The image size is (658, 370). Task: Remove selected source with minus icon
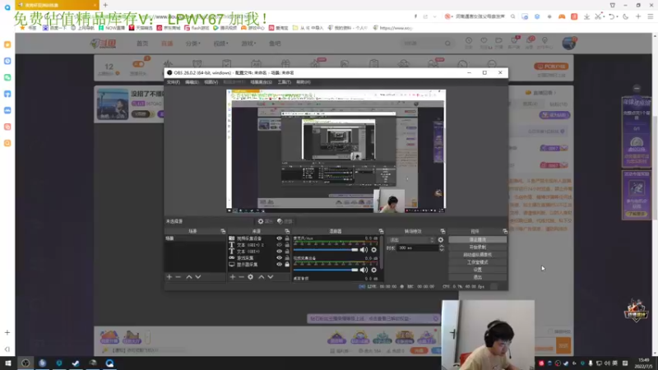(241, 277)
